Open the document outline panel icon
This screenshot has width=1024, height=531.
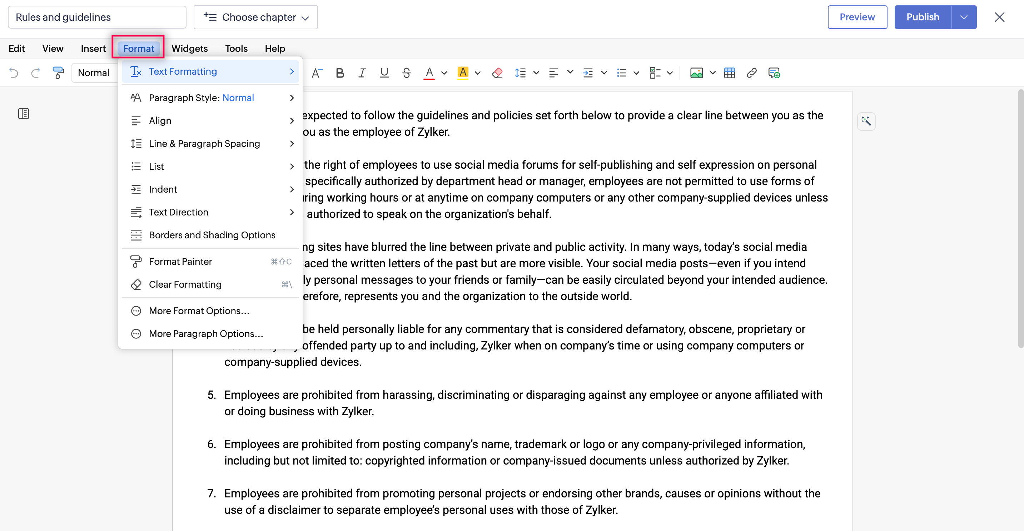[24, 114]
